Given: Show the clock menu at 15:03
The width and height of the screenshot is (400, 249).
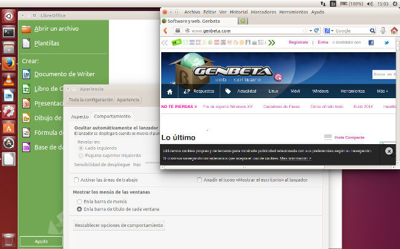Looking at the screenshot, I should [383, 4].
